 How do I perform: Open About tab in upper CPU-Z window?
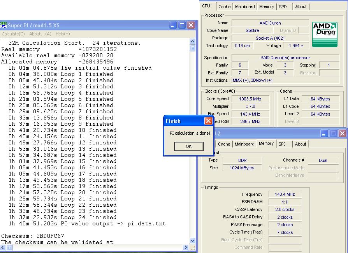301,7
